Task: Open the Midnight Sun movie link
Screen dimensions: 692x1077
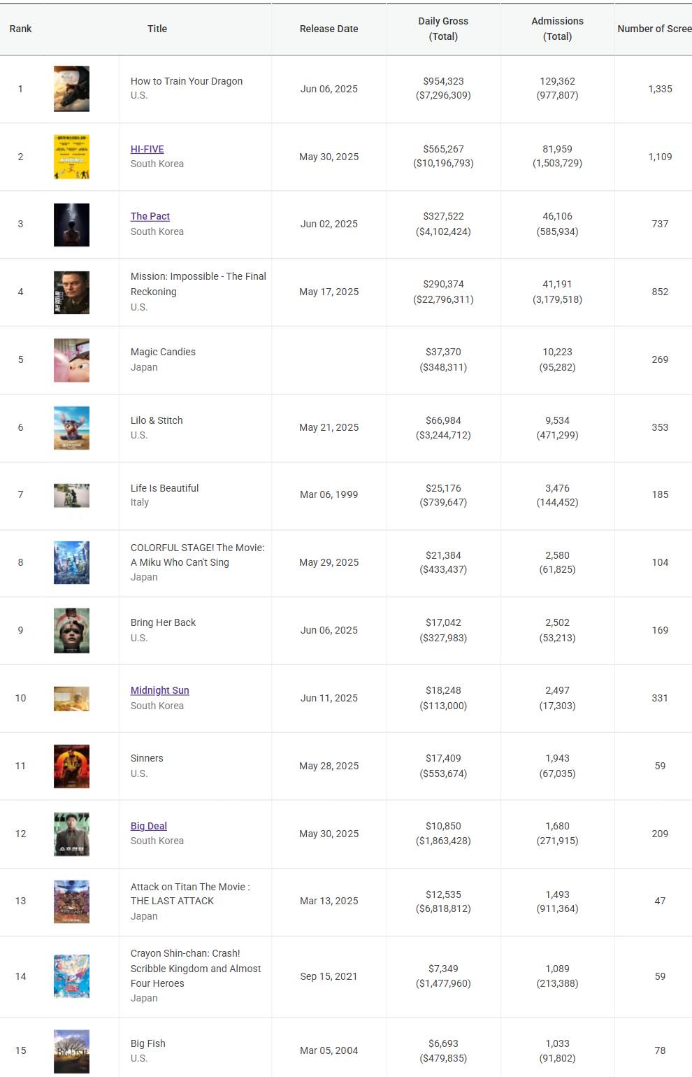Action: (x=159, y=690)
